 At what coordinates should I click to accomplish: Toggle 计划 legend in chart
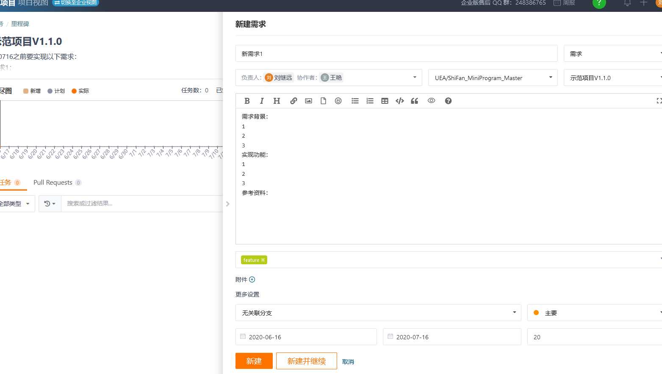pos(56,91)
